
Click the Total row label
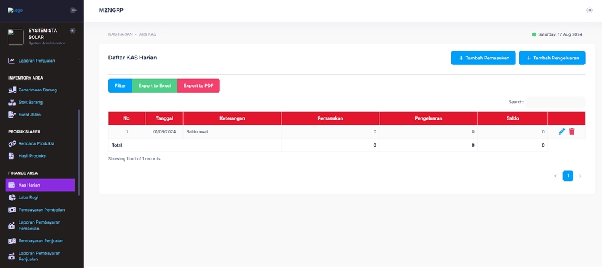click(117, 145)
